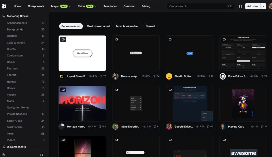Screen dimensions: 272x157
Task: Open the Playing Card joker thumbnail
Action: 243,103
